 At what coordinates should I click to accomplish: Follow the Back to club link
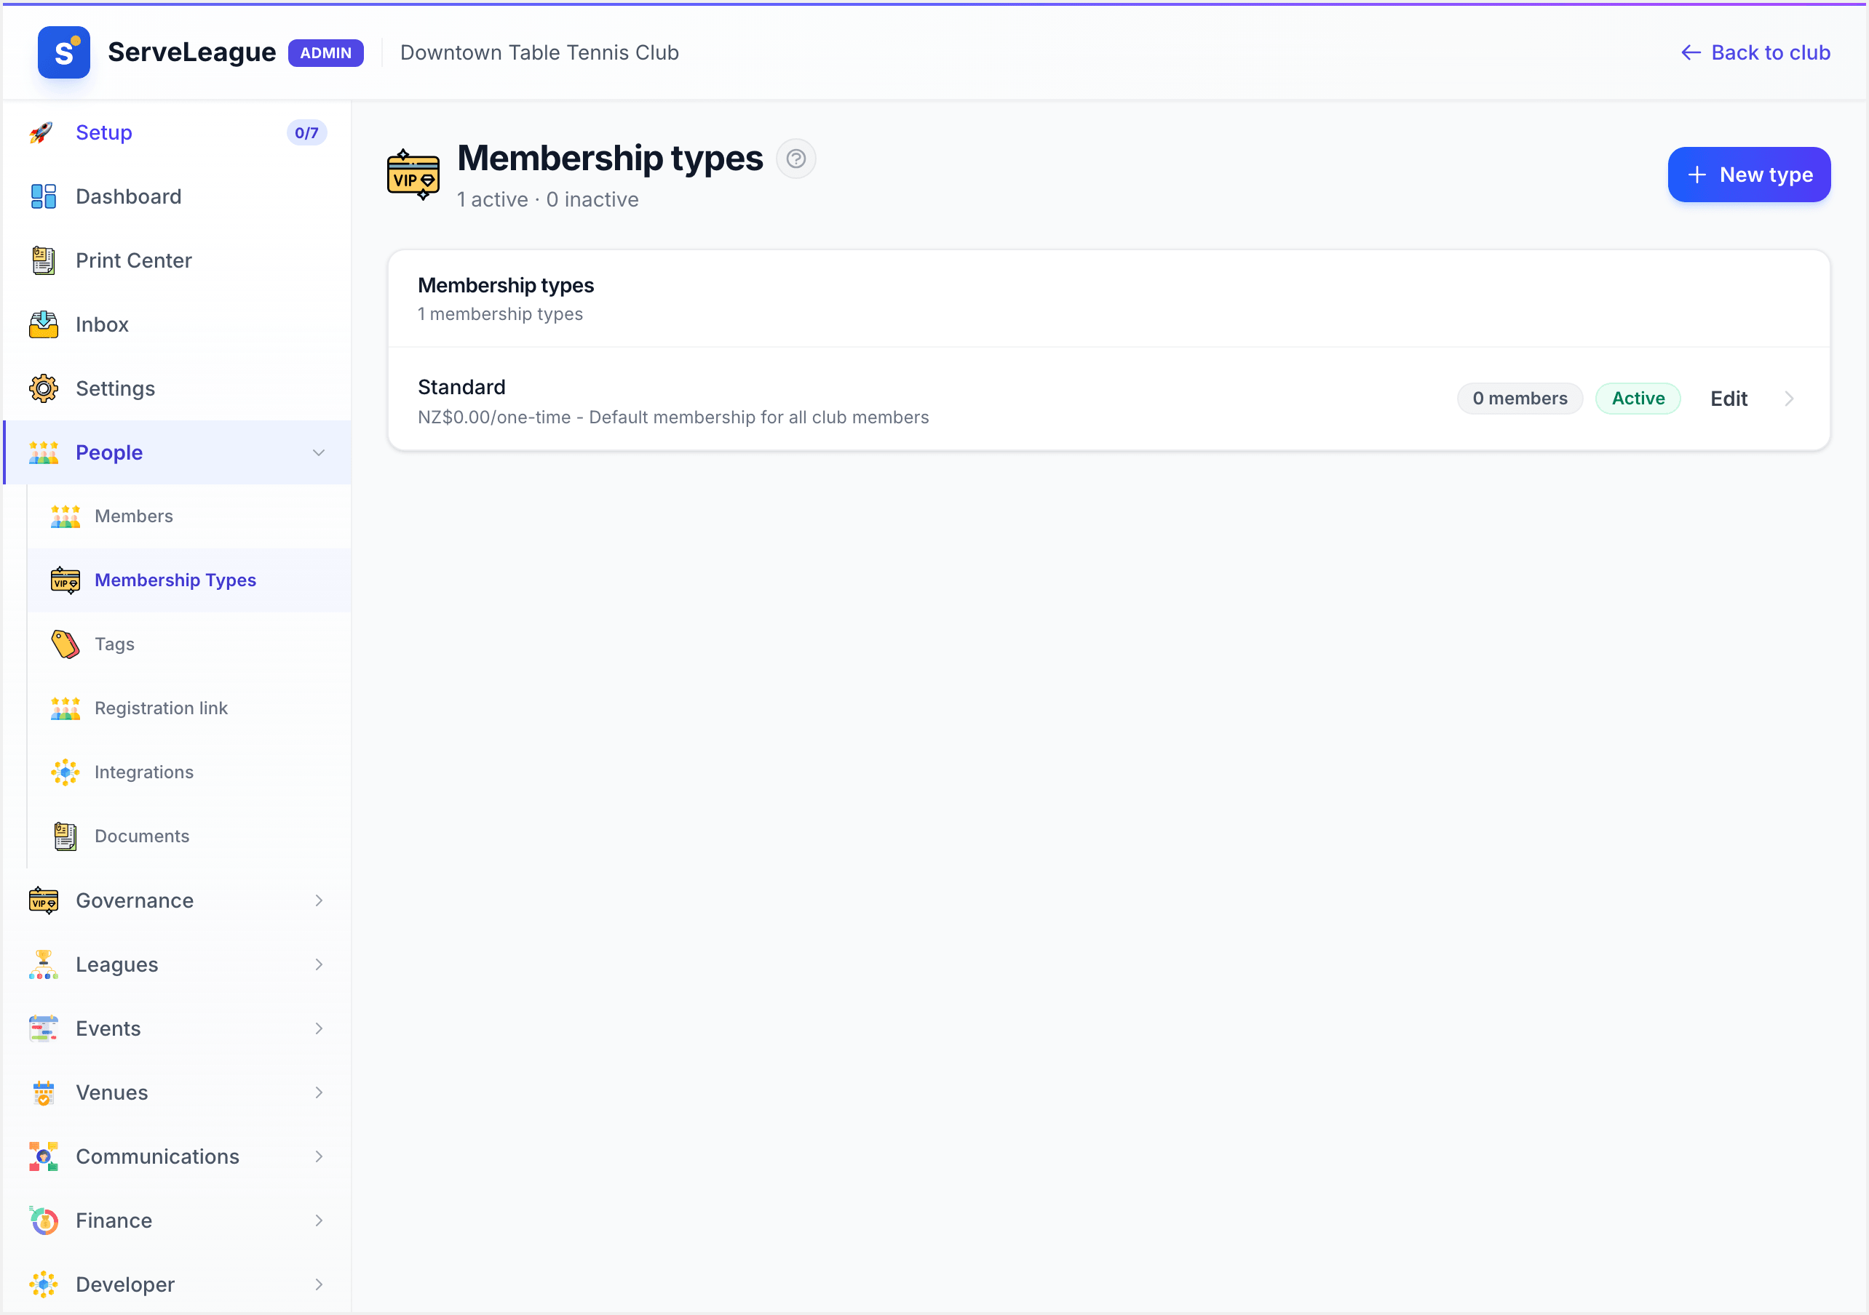click(1755, 52)
